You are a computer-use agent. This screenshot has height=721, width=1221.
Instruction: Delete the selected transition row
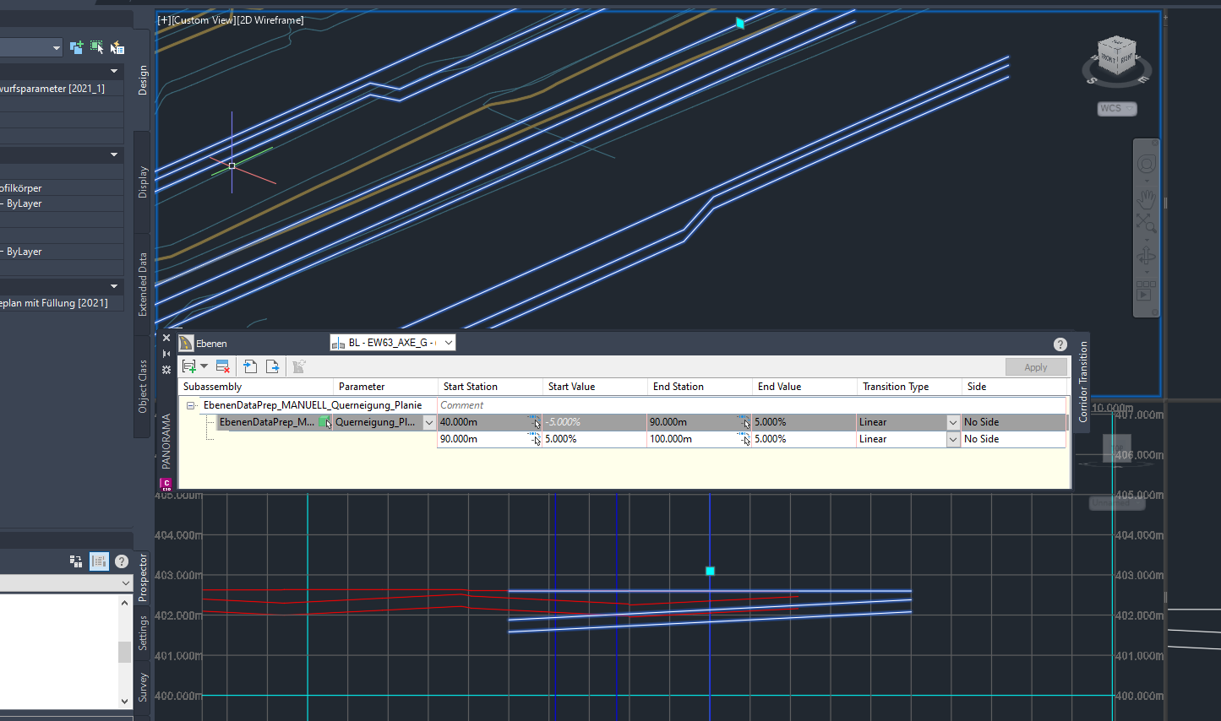point(221,366)
